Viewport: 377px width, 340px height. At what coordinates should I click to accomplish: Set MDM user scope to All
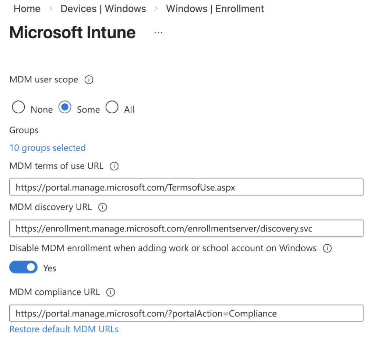coord(112,108)
